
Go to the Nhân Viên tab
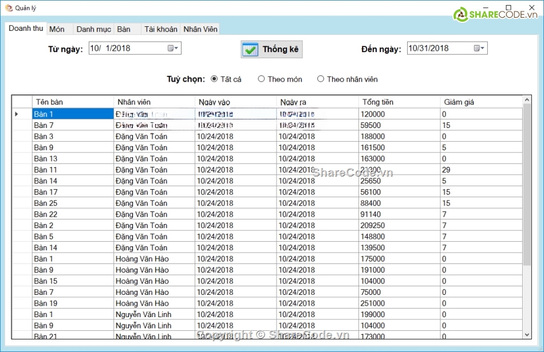pos(200,29)
